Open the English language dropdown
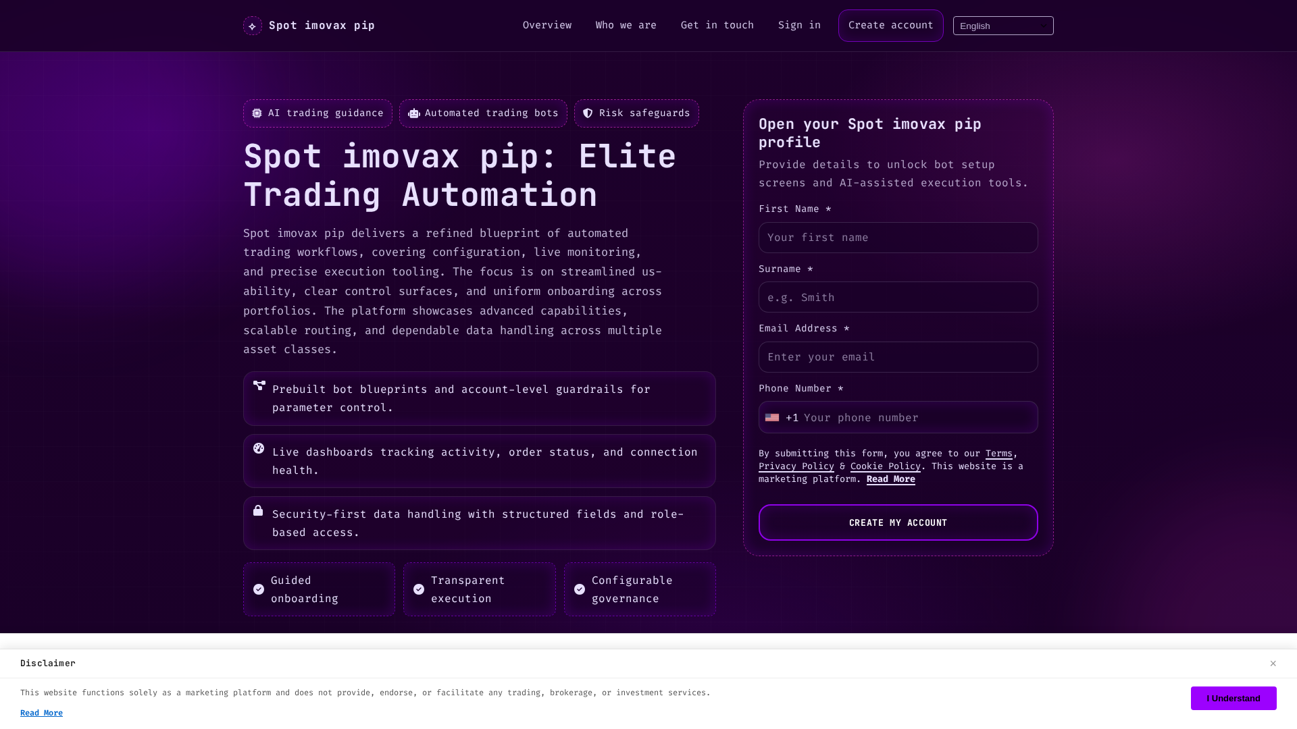 (x=1003, y=26)
